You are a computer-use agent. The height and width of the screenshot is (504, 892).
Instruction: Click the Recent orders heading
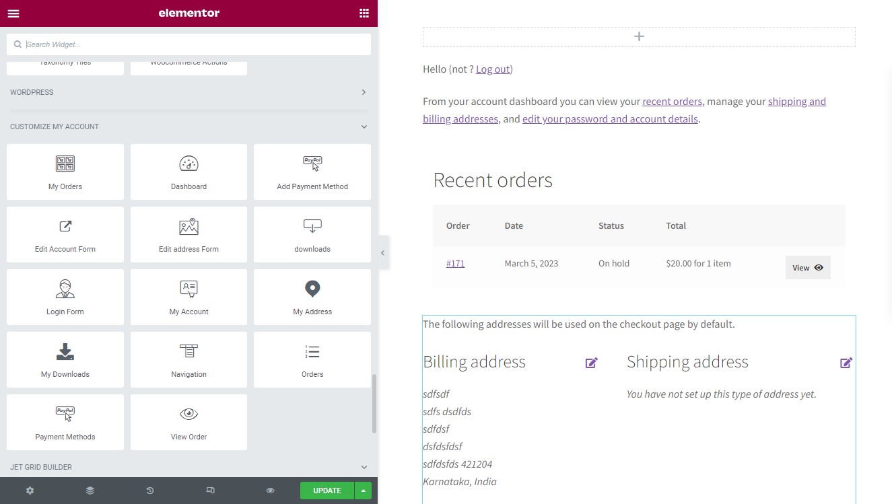coord(493,180)
